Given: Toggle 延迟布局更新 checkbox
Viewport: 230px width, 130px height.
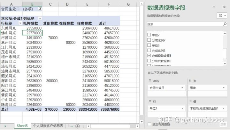Looking at the screenshot, I should [149, 124].
